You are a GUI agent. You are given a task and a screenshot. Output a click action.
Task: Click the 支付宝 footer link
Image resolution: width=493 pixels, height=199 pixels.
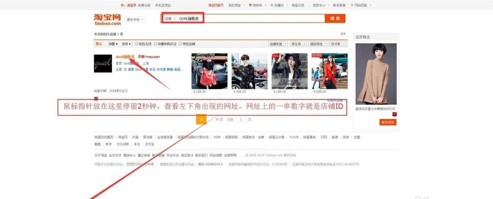(149, 144)
